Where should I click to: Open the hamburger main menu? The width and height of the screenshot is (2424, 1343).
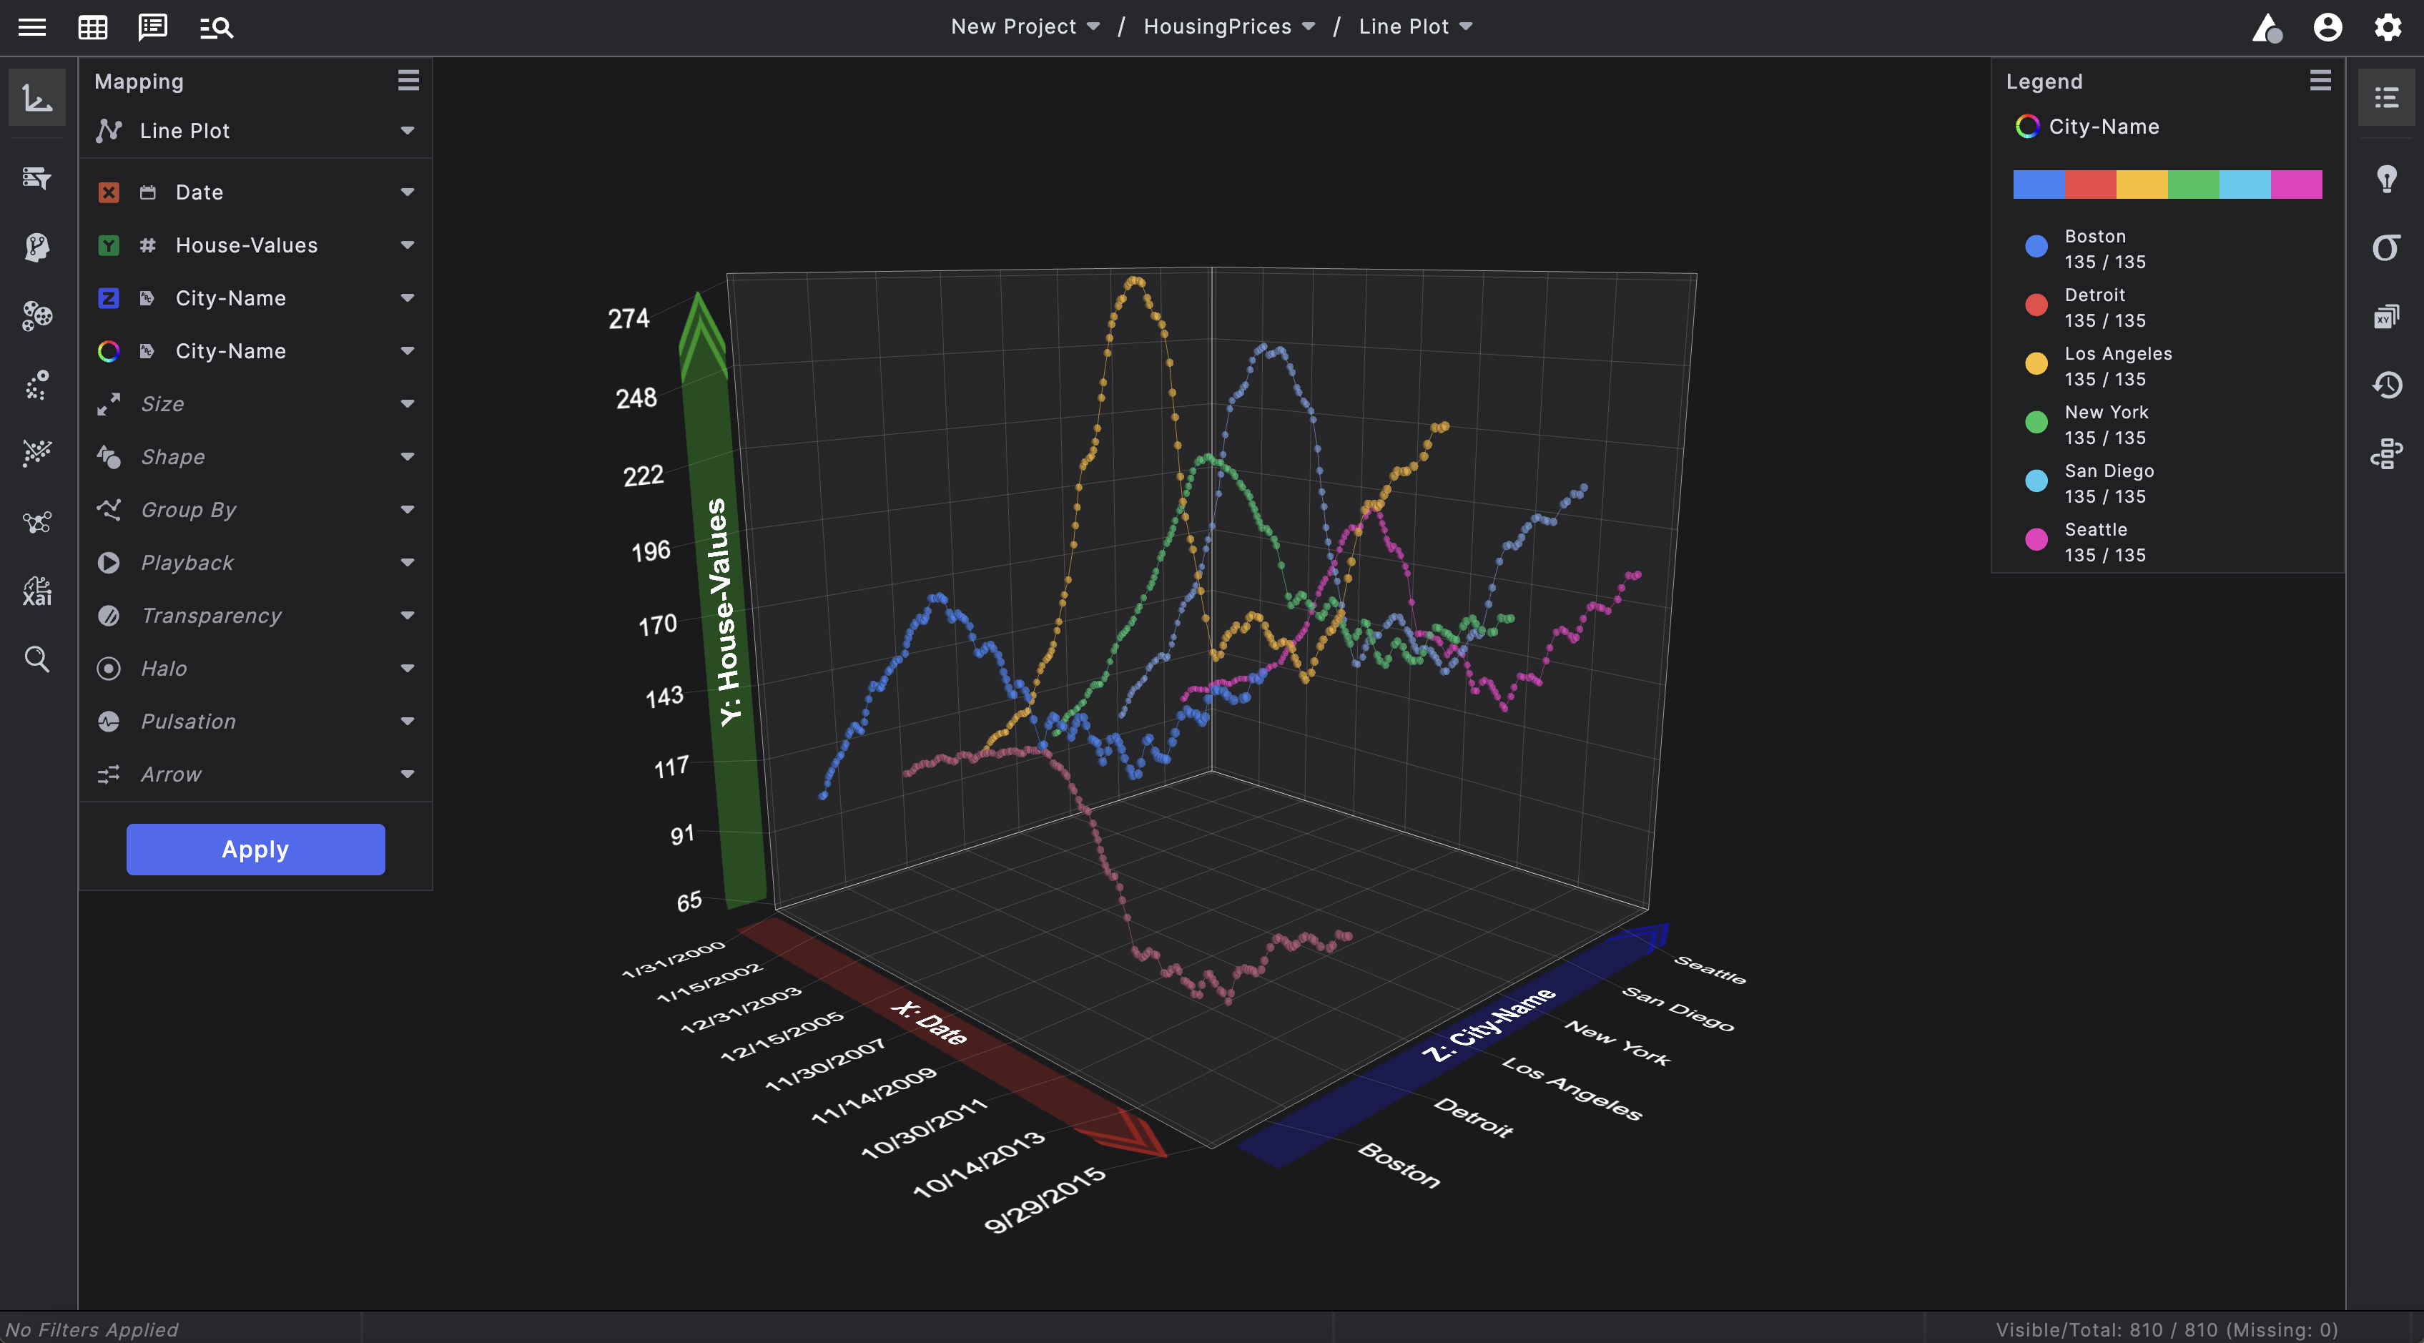32,26
